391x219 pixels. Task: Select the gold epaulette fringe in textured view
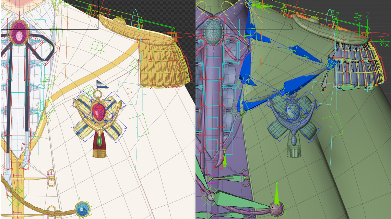pyautogui.click(x=165, y=63)
